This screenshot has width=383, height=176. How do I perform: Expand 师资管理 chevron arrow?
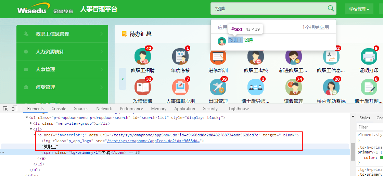(102, 87)
